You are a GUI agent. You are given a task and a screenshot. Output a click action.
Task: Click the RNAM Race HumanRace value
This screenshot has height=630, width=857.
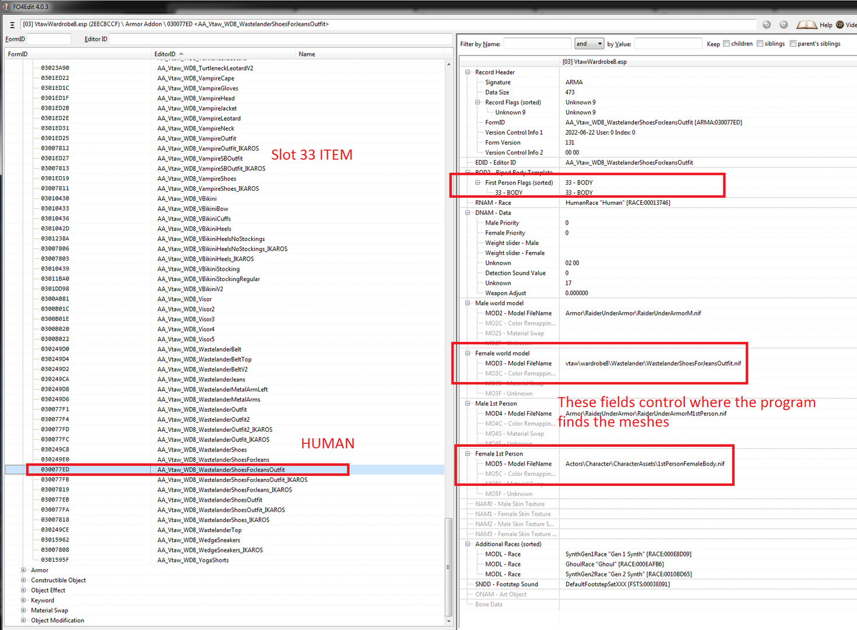[x=617, y=203]
